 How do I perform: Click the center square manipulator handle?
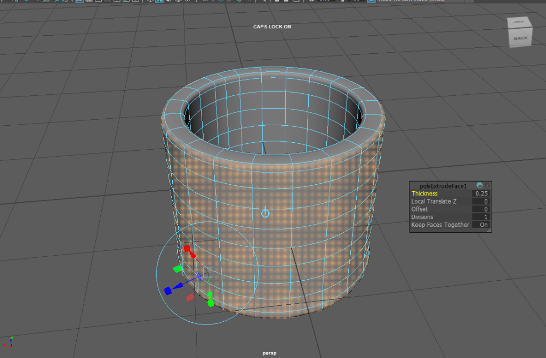pyautogui.click(x=208, y=272)
